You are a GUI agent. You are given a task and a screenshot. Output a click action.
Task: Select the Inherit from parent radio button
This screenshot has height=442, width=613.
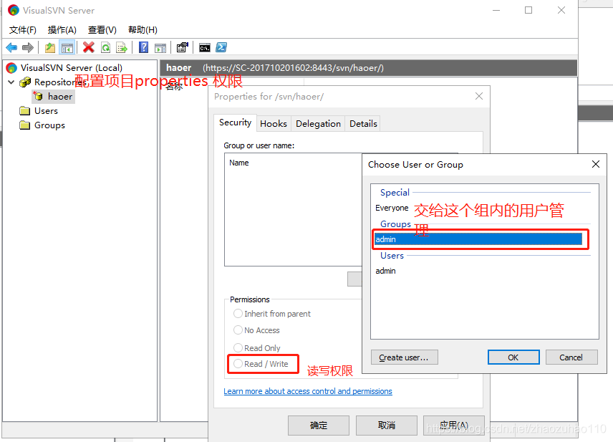(x=238, y=314)
